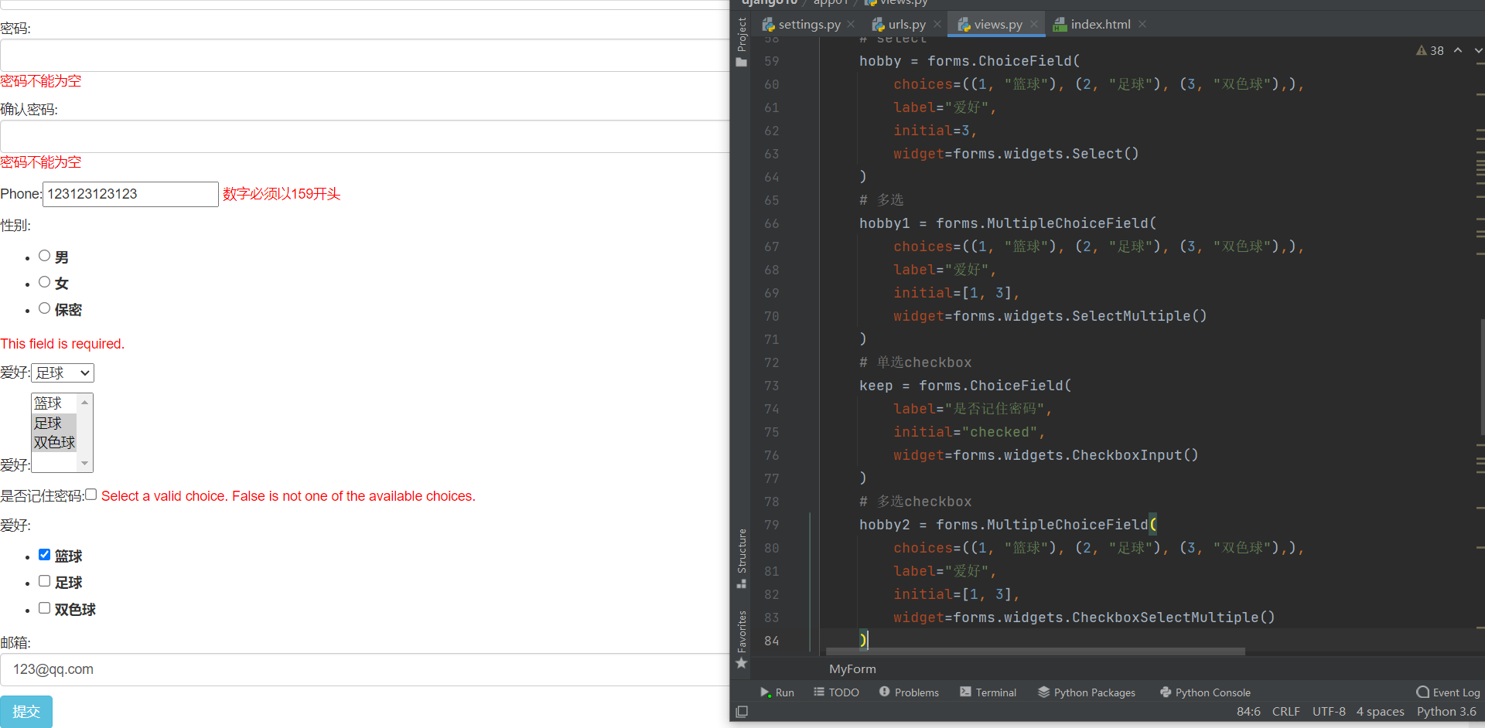
Task: Select the 男 gender radio button
Action: pos(44,256)
